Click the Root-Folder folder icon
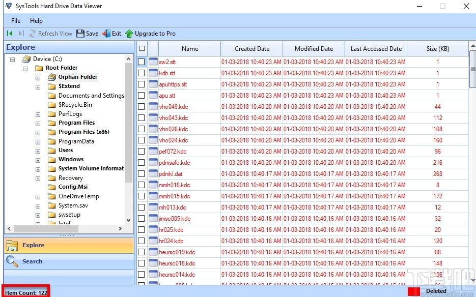Screen dimensions: 476x297 (x=39, y=68)
